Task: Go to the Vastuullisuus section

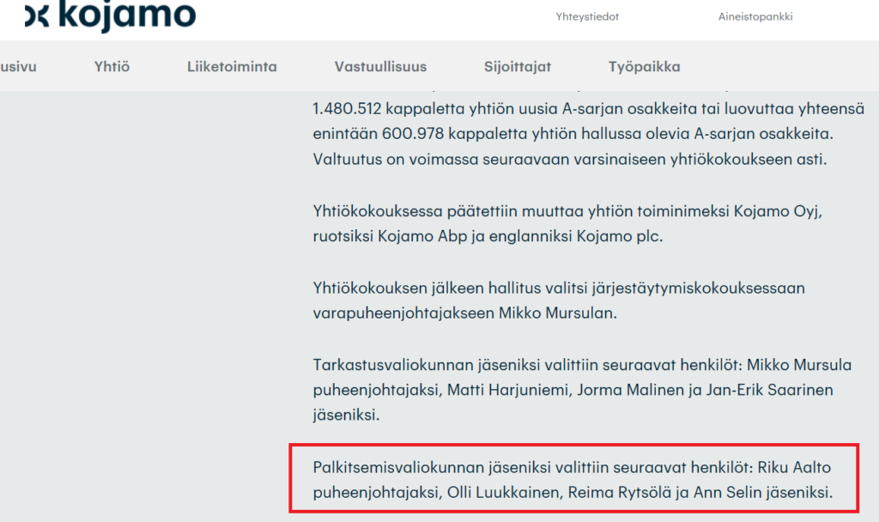Action: (380, 67)
